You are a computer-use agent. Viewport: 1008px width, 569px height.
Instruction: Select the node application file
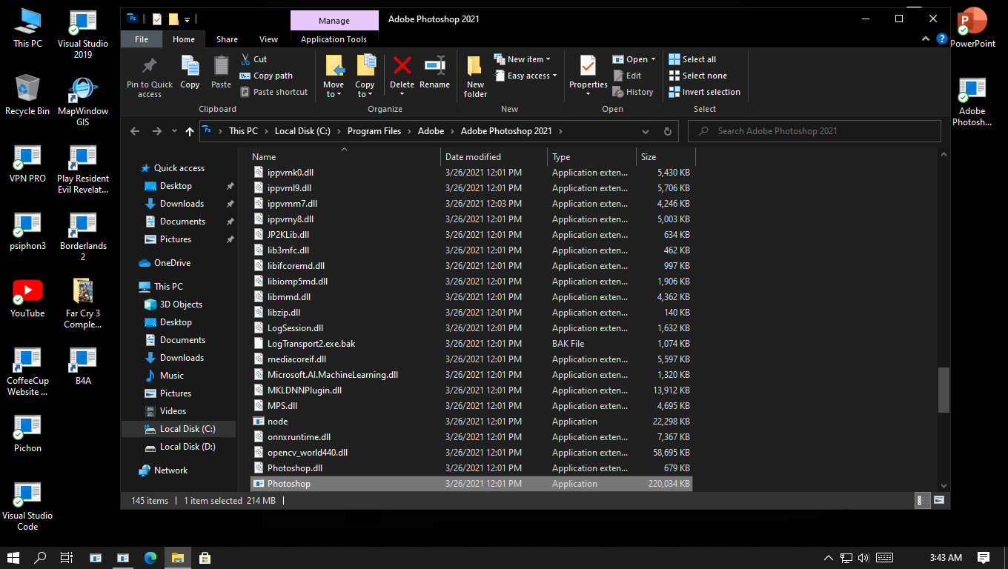(x=470, y=422)
